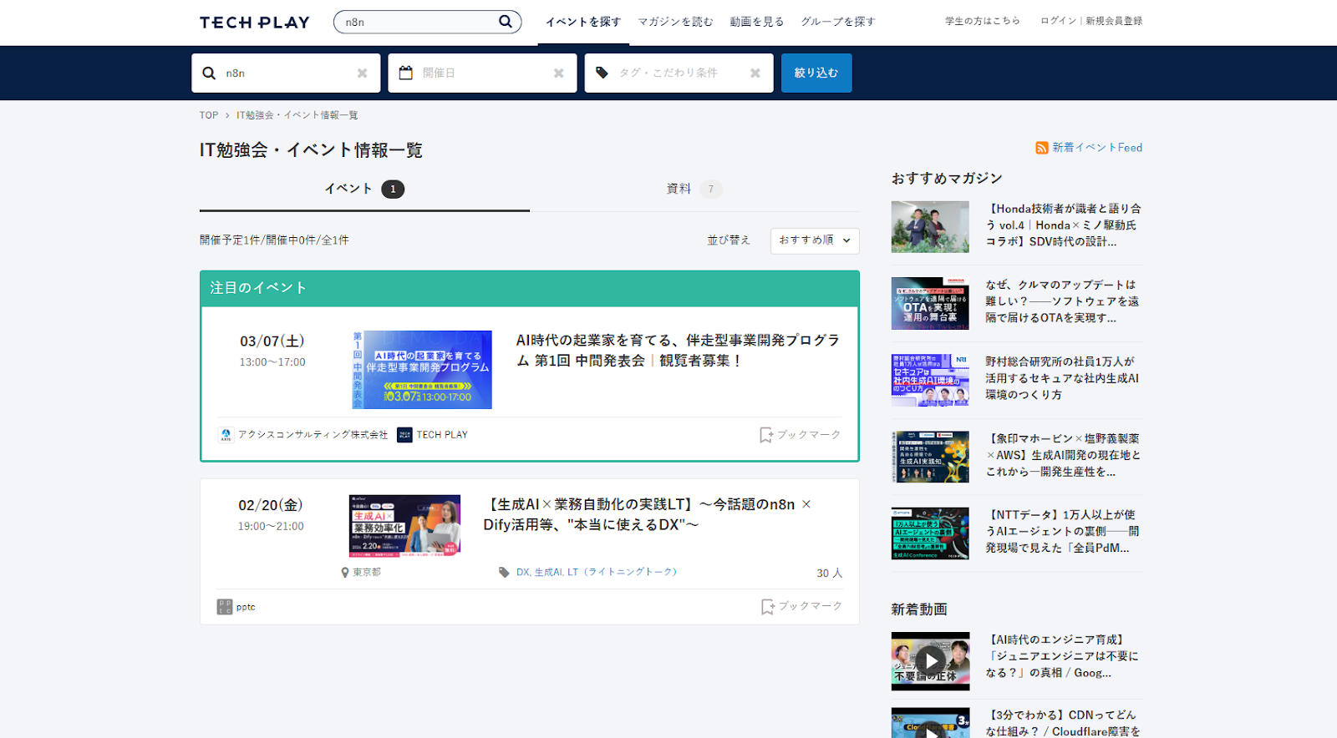This screenshot has width=1337, height=738.
Task: Click the magnifier icon in header search
Action: click(x=506, y=22)
